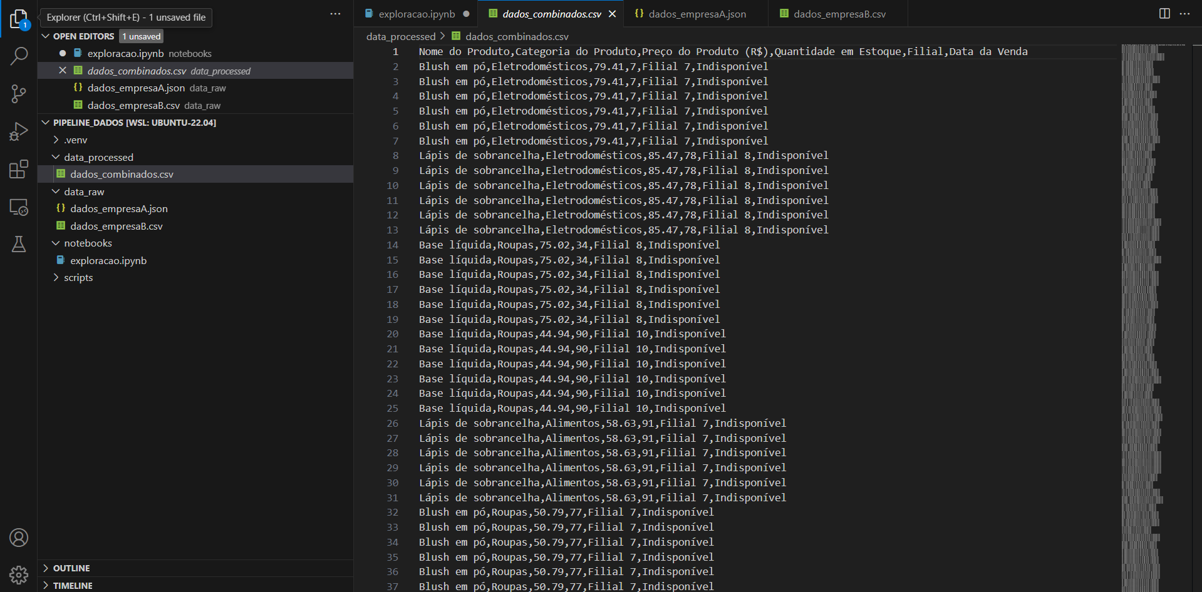
Task: Click text on line 8 'Lápis de sobrancelha'
Action: point(624,155)
